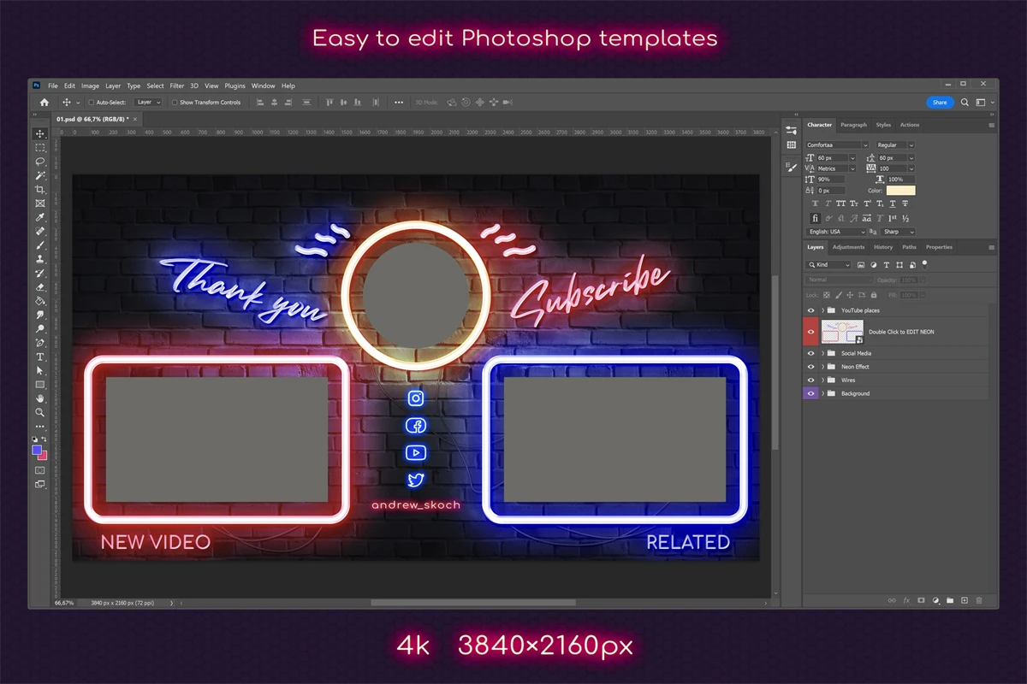Activate the Eyedropper tool
The width and height of the screenshot is (1027, 684).
(x=40, y=217)
